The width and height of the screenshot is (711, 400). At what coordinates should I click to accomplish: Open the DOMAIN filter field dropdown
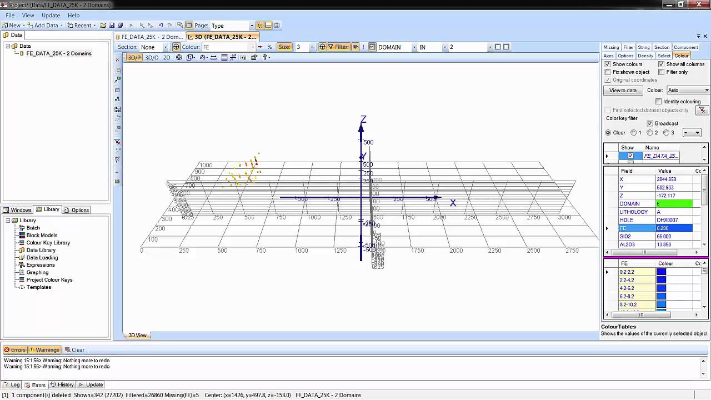[414, 47]
